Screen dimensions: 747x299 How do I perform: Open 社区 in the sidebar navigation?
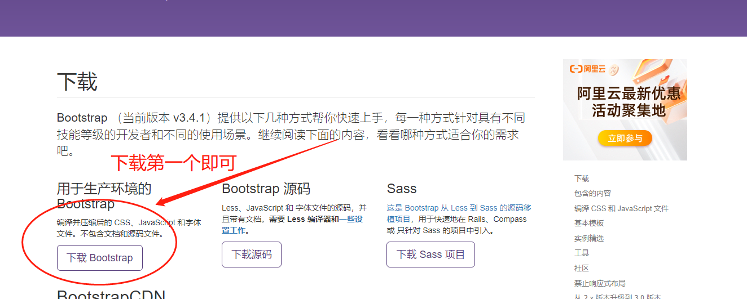tap(582, 268)
